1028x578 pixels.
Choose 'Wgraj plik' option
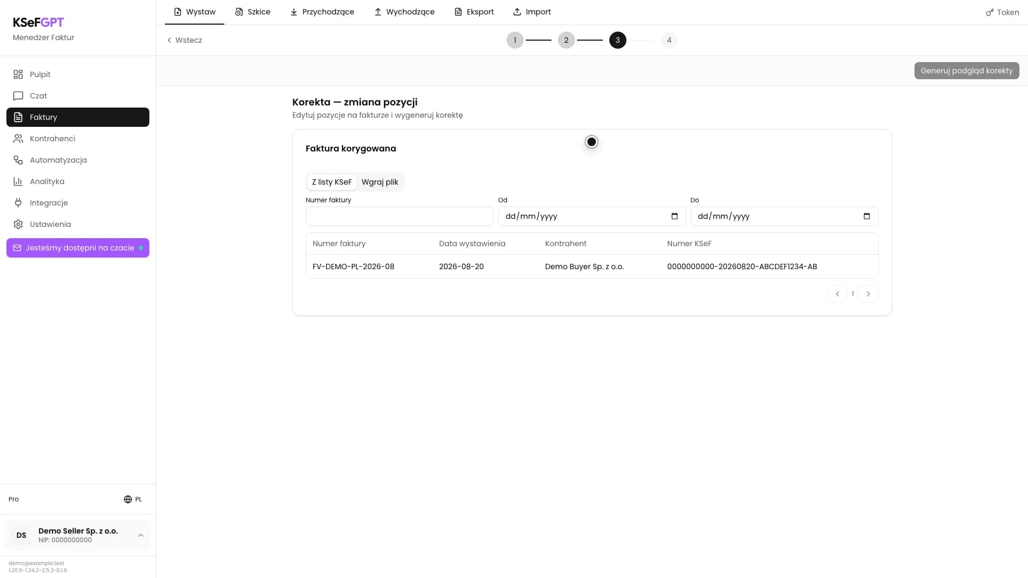tap(380, 182)
